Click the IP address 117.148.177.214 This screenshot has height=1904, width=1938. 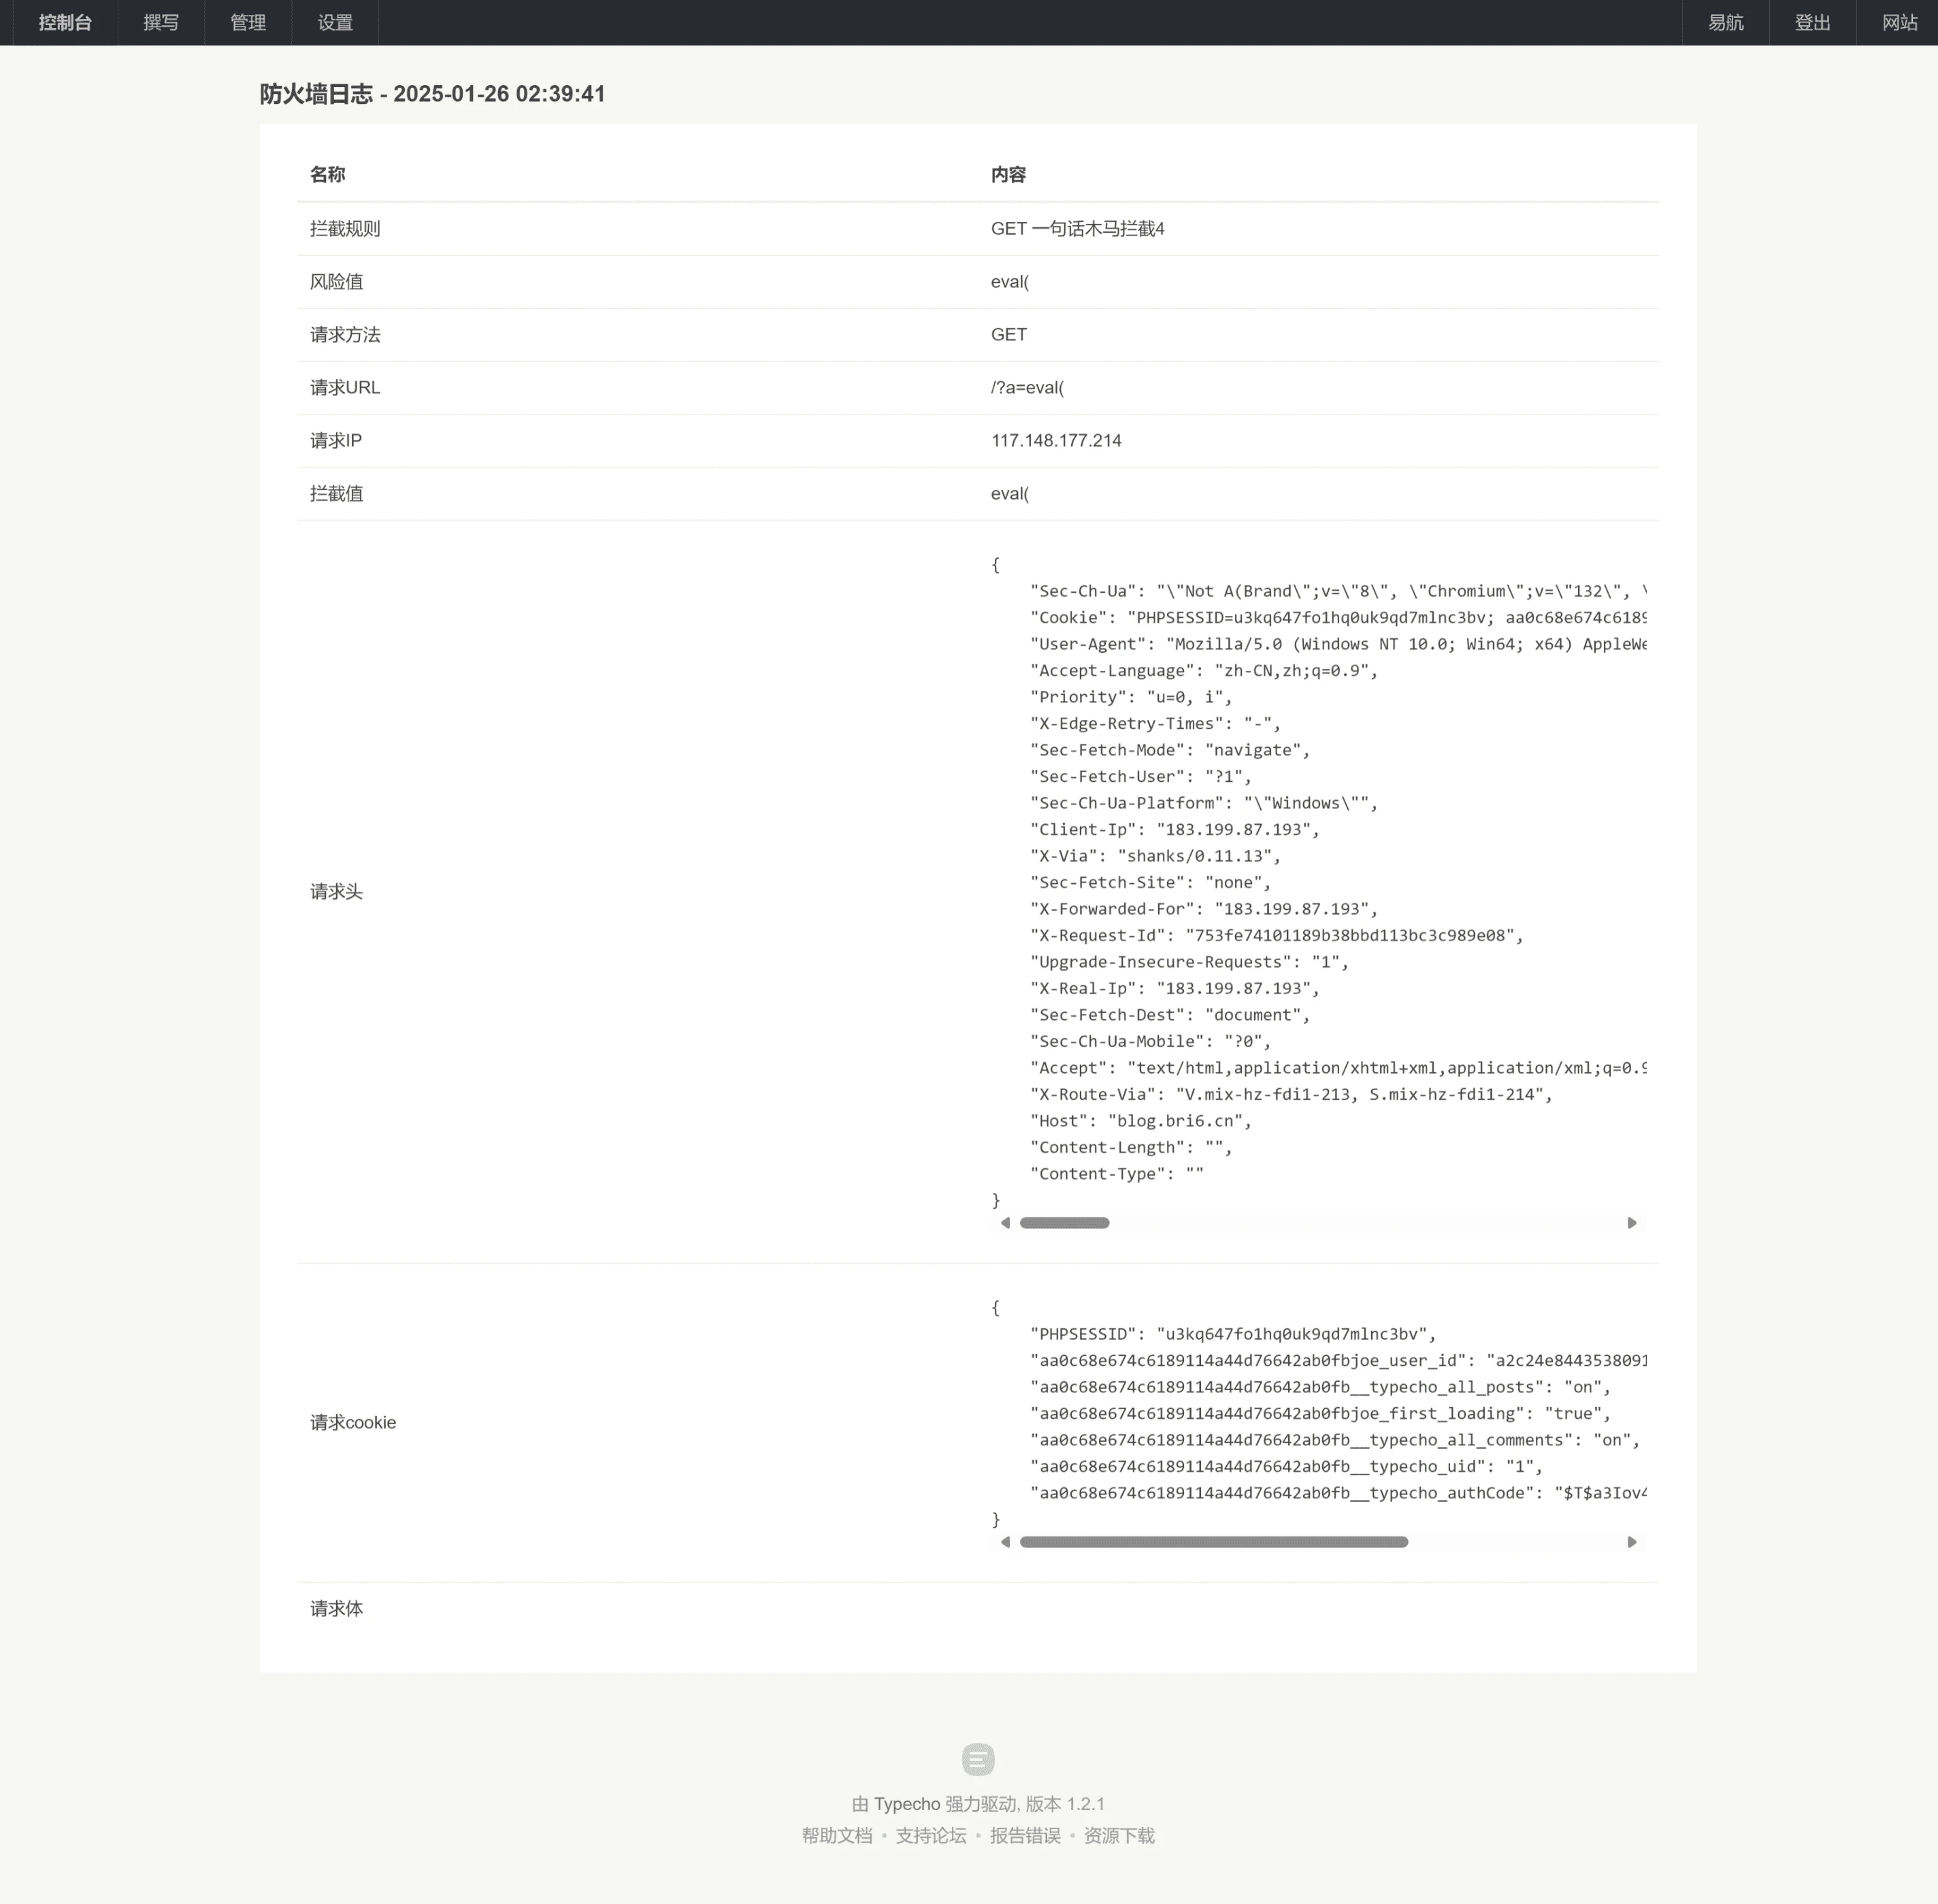pos(1056,441)
